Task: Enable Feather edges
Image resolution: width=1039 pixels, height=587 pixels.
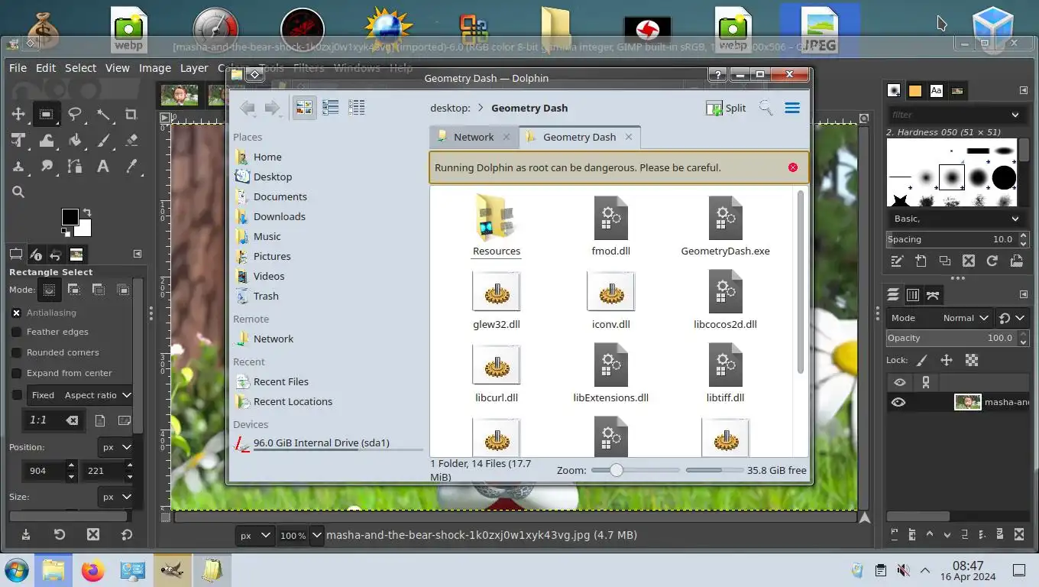Action: coord(16,332)
